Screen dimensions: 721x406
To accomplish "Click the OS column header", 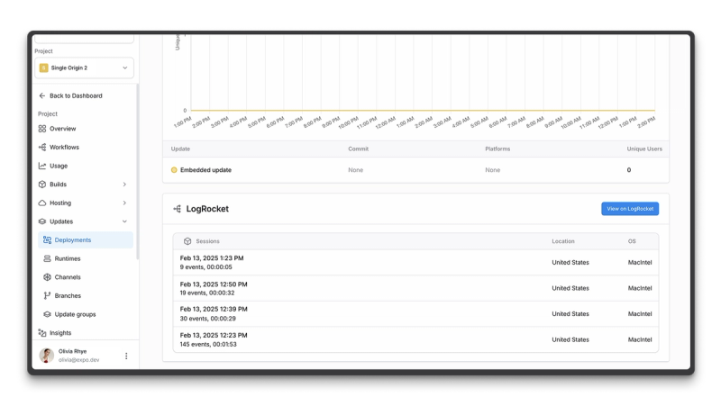I will tap(632, 241).
